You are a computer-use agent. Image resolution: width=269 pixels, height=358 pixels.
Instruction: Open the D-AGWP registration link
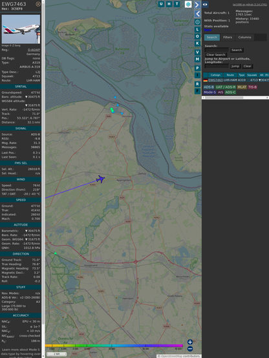pyautogui.click(x=34, y=50)
